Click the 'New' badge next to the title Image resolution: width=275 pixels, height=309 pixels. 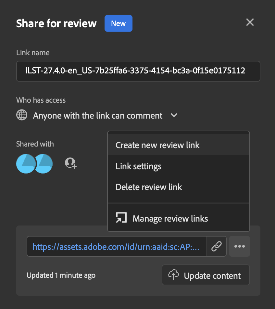pyautogui.click(x=118, y=23)
